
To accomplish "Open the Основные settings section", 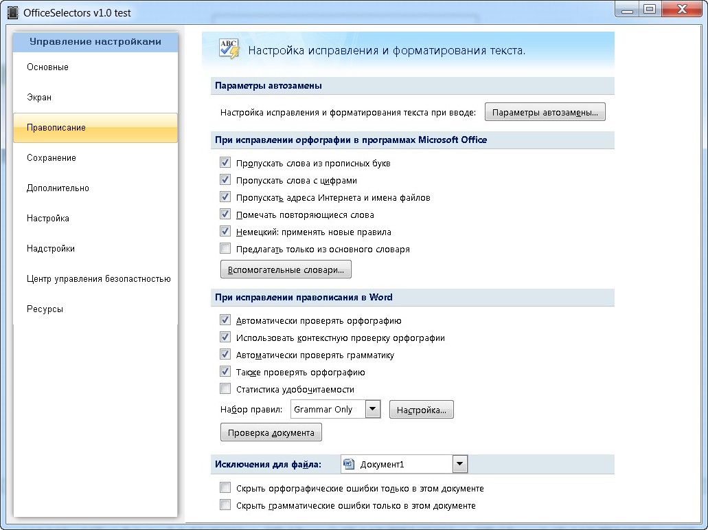I will coord(95,67).
